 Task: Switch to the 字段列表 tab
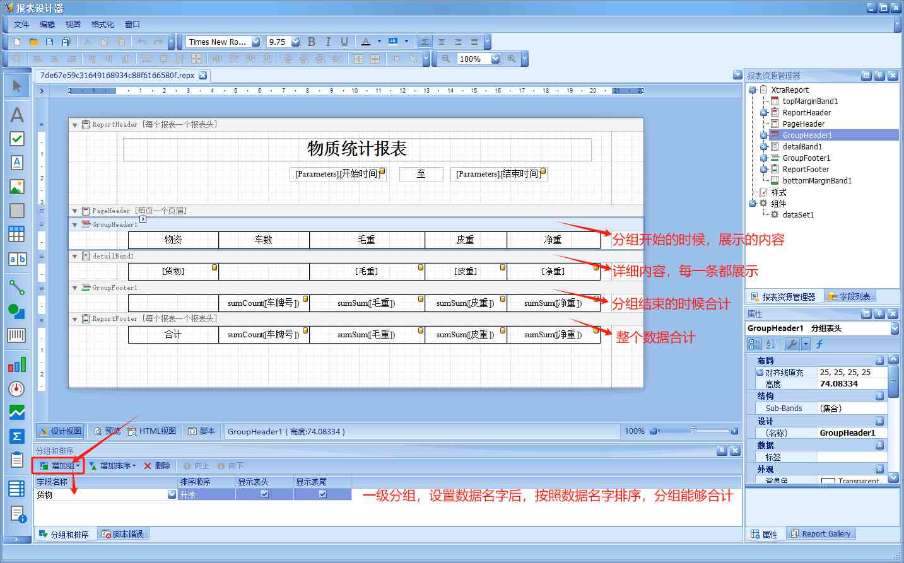[x=849, y=296]
